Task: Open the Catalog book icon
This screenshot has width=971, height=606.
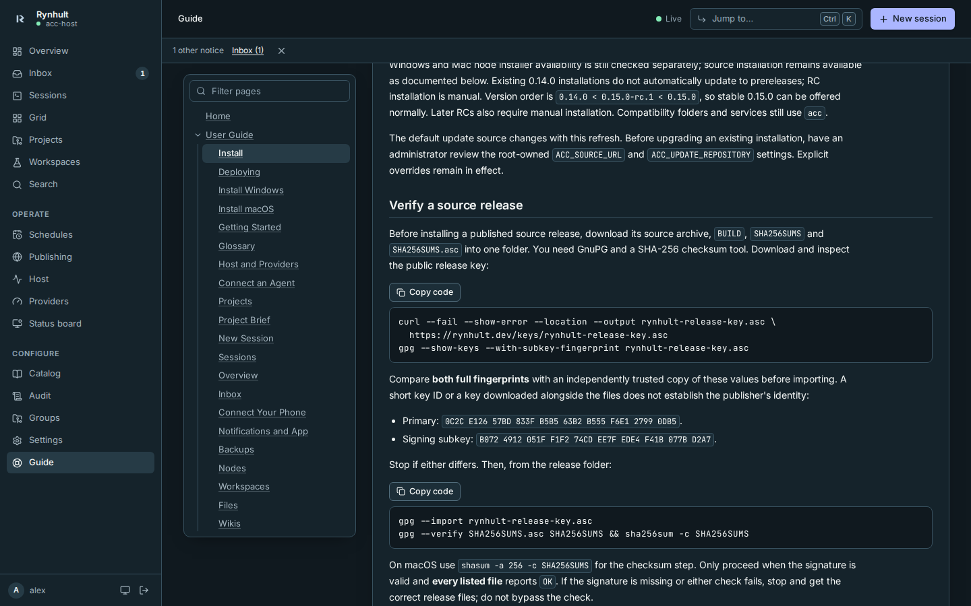Action: click(18, 374)
